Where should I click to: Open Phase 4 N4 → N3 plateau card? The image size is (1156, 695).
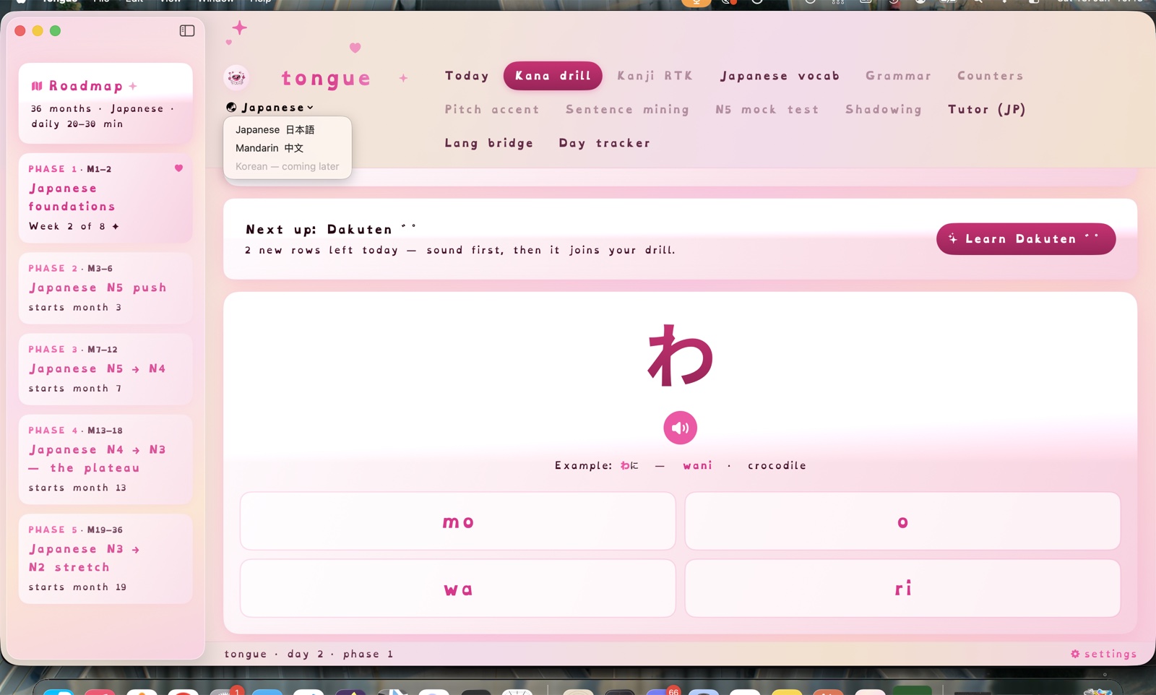pyautogui.click(x=105, y=459)
